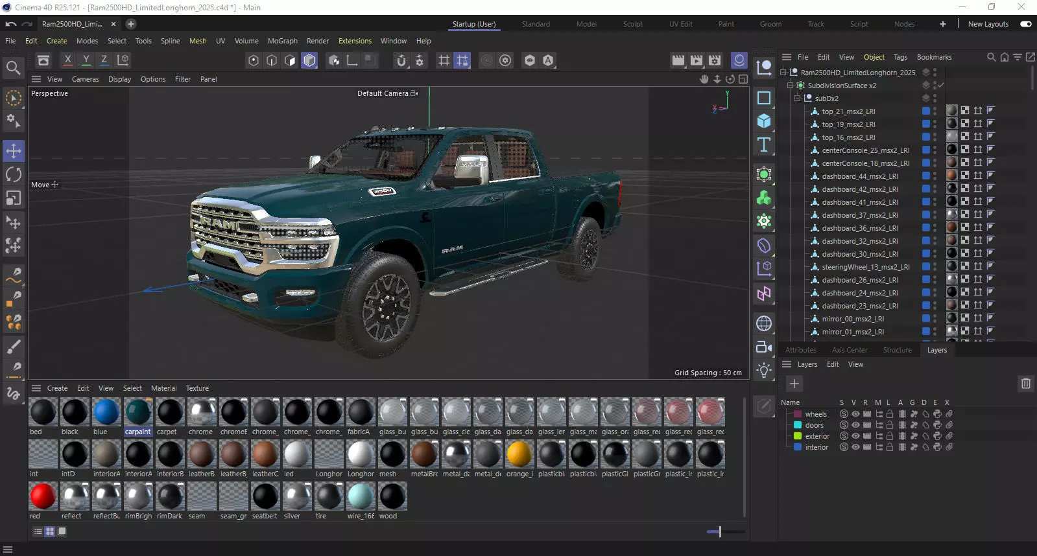Screen dimensions: 1037x556
Task: Select the Rotate tool
Action: coord(14,174)
